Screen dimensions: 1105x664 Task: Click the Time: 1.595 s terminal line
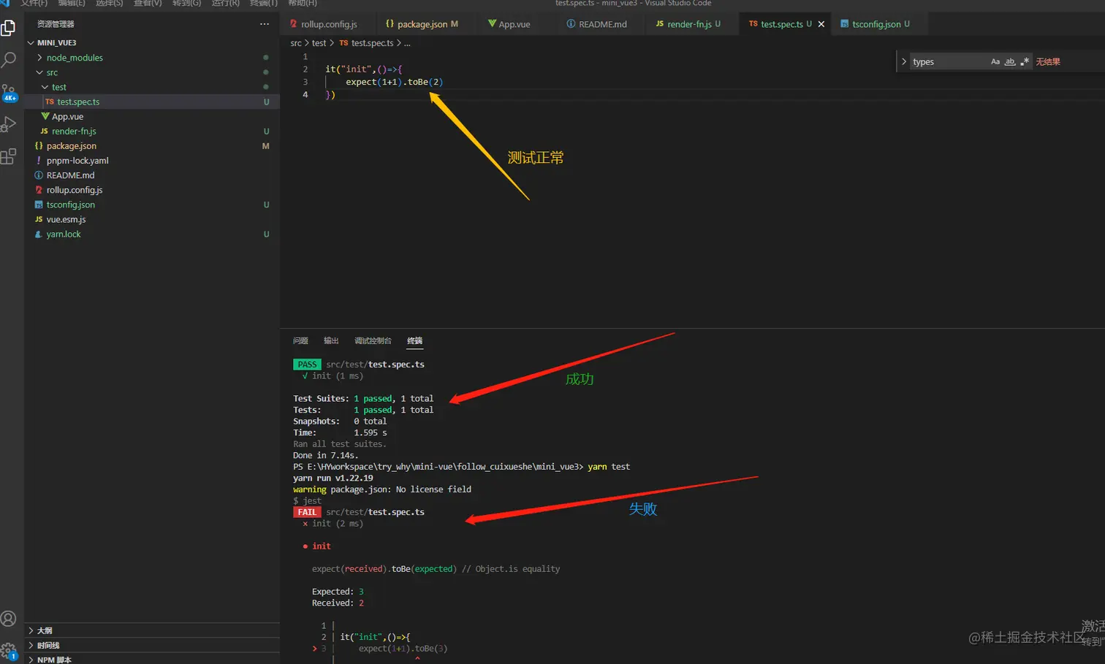pyautogui.click(x=340, y=432)
